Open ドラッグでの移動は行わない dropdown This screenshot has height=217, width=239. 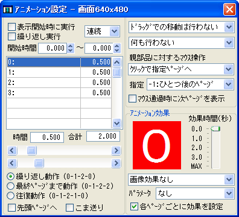pyautogui.click(x=182, y=27)
